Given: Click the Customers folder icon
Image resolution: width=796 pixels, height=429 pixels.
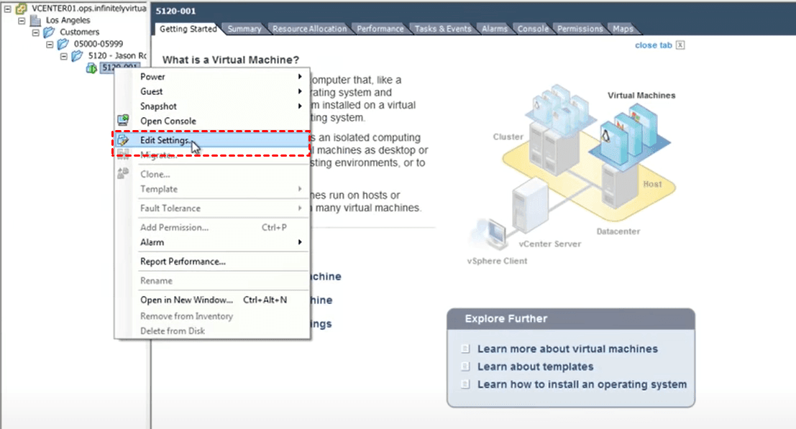Looking at the screenshot, I should point(49,32).
